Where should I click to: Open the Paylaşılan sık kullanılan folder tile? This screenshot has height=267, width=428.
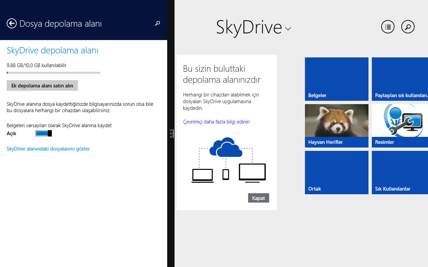(x=400, y=79)
